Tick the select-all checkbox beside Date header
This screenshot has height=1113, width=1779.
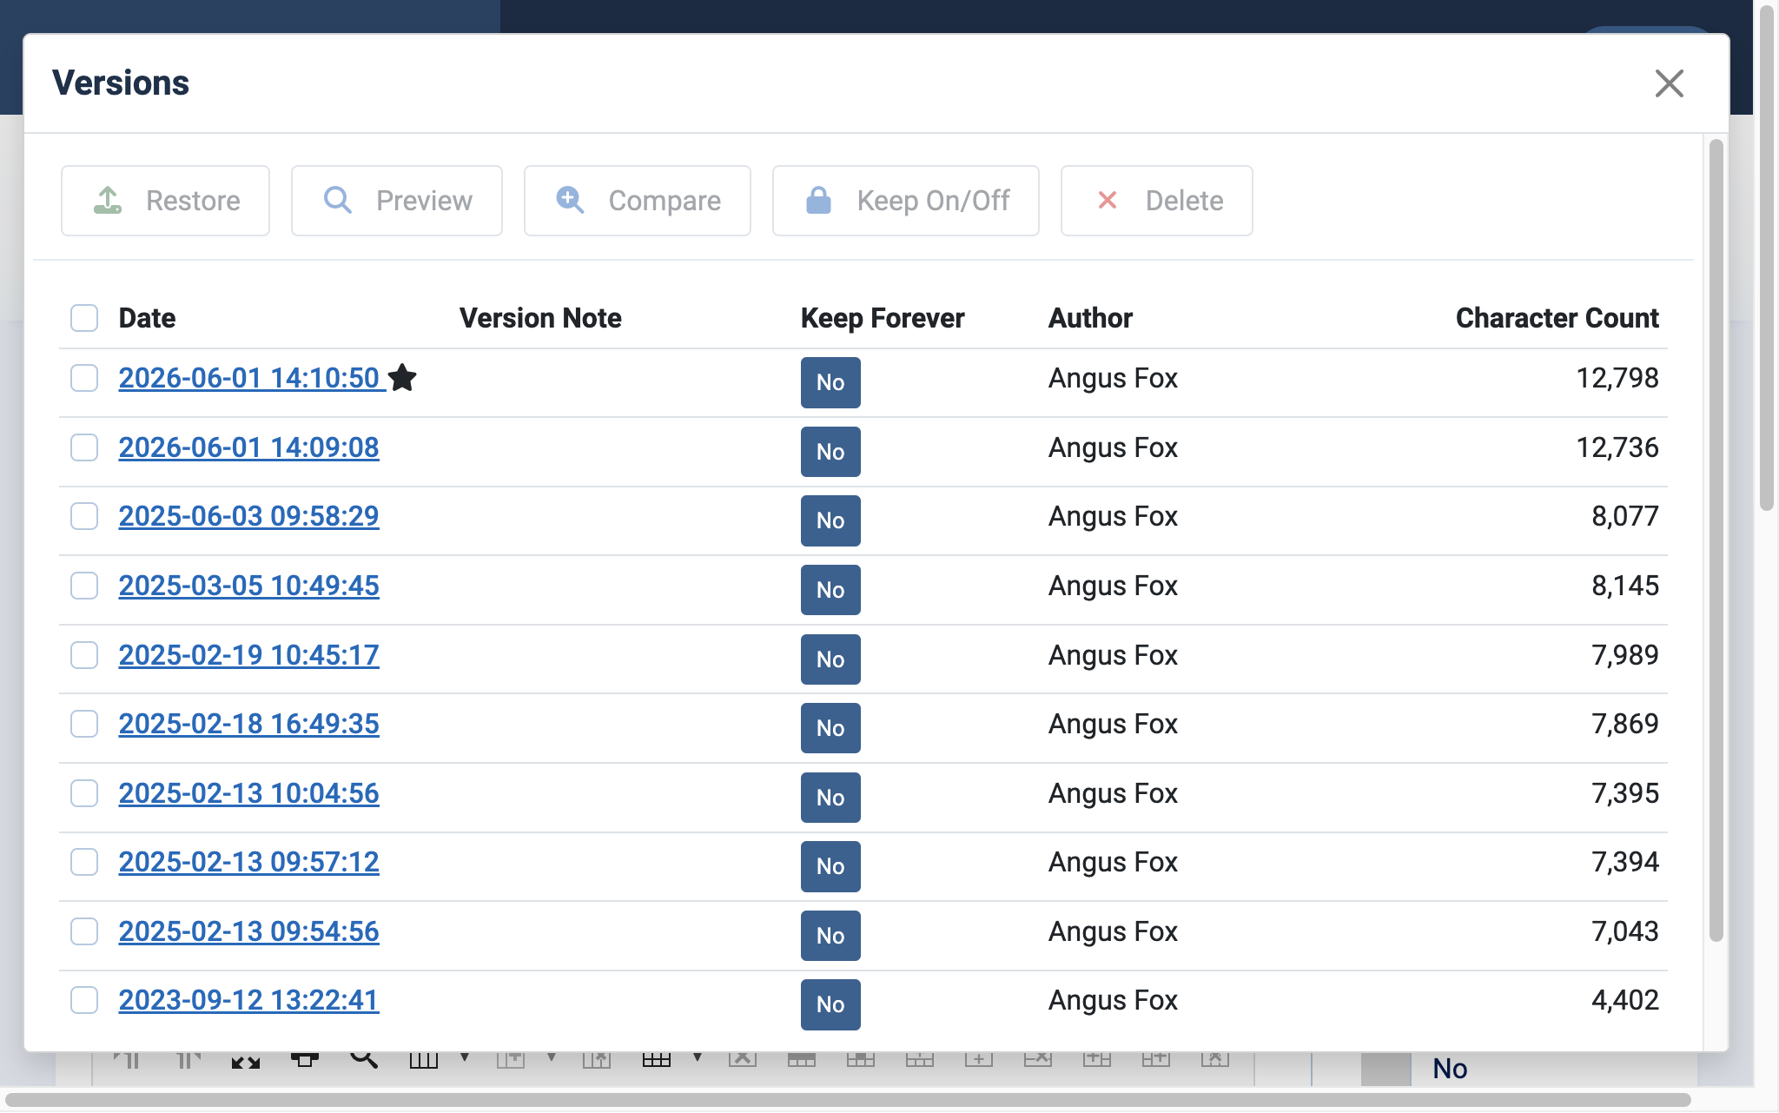point(84,318)
